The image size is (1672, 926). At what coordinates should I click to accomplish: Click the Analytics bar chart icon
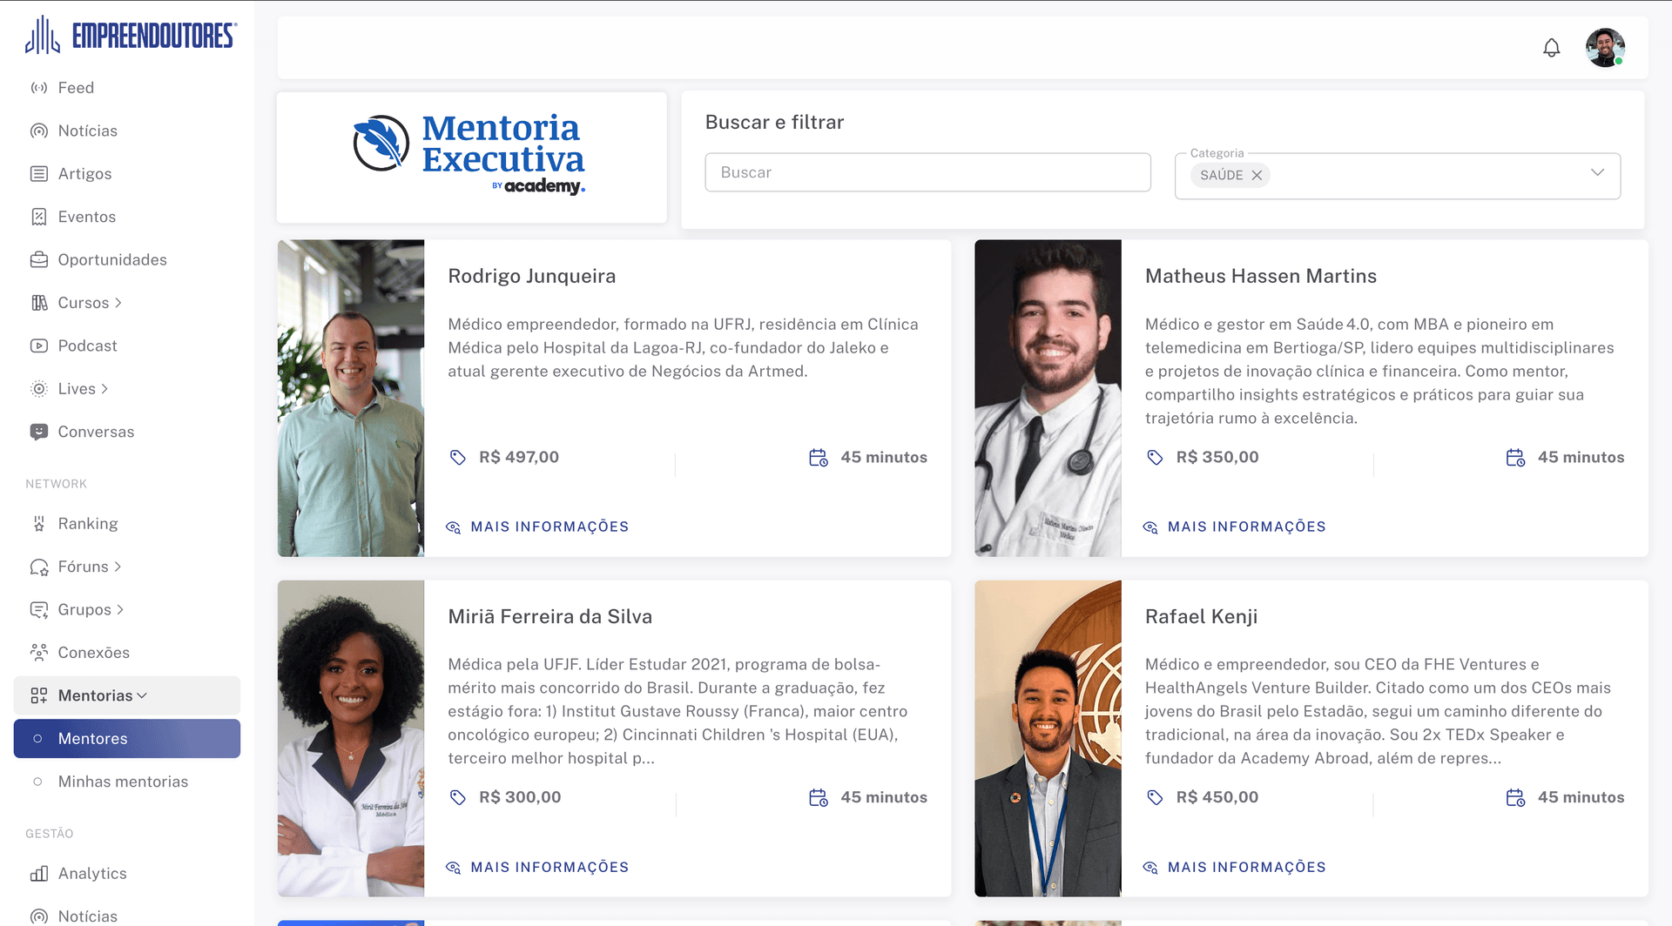click(x=39, y=873)
